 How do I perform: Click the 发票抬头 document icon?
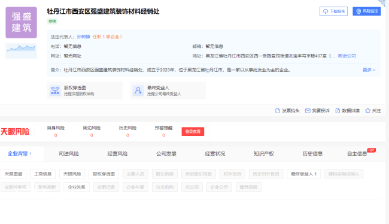(278, 111)
